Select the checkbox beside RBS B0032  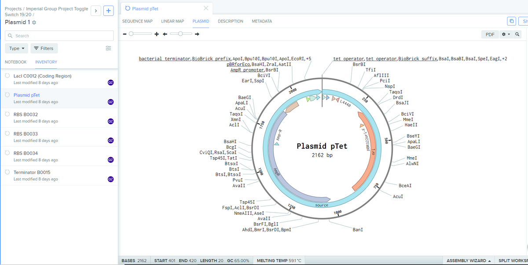point(7,114)
